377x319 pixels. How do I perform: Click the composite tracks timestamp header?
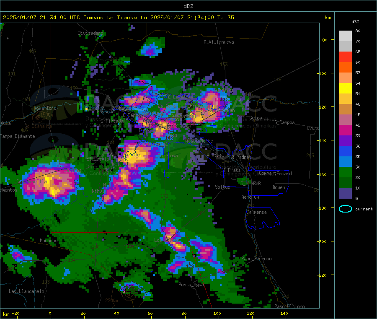click(118, 18)
